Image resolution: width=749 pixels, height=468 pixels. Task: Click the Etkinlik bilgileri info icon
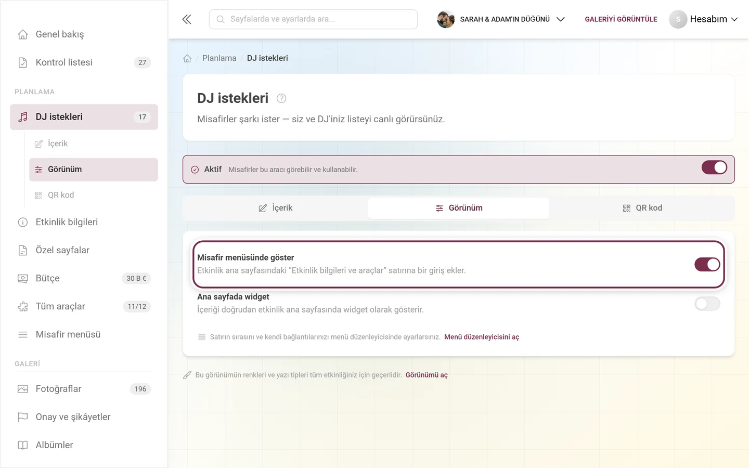point(23,222)
